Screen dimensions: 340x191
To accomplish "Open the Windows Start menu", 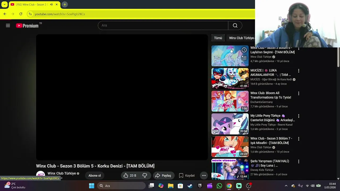I will click(91, 186).
